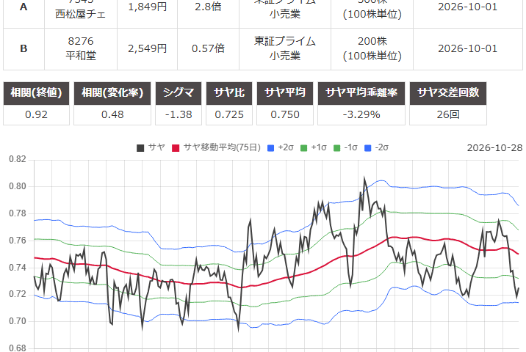Toggle the -2σ legend entry
The height and width of the screenshot is (352, 526).
pyautogui.click(x=376, y=147)
